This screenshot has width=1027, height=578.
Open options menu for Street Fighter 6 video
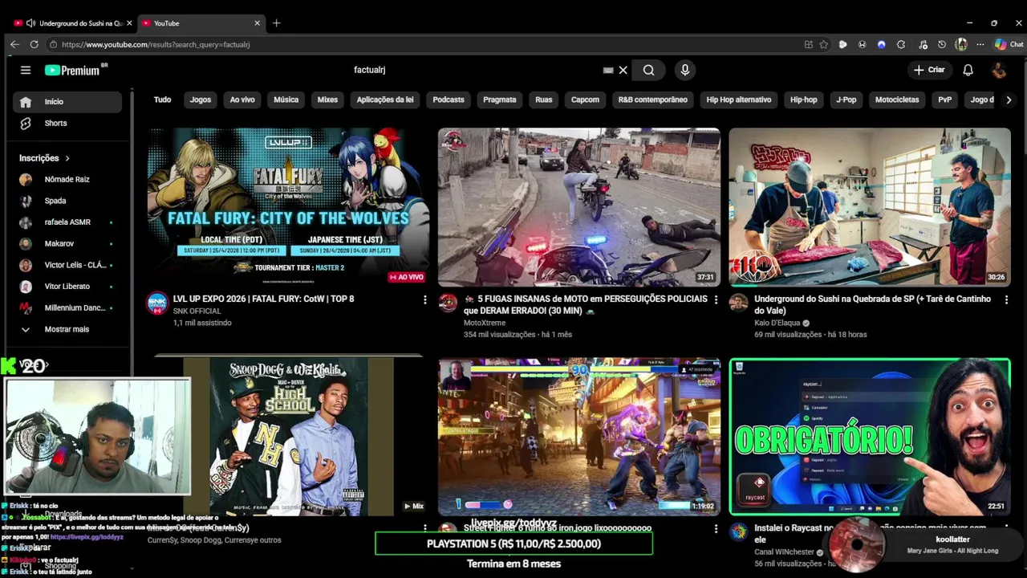[x=716, y=529]
